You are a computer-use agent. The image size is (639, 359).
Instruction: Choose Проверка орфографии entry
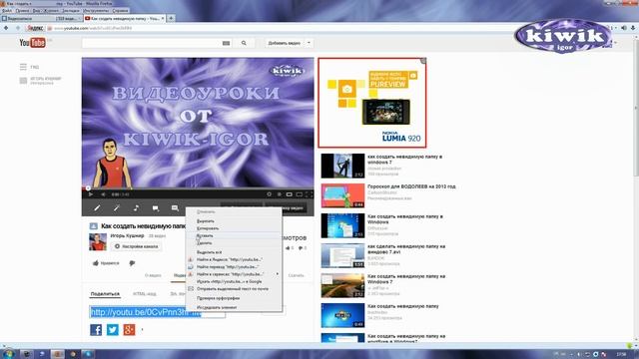pos(234,298)
